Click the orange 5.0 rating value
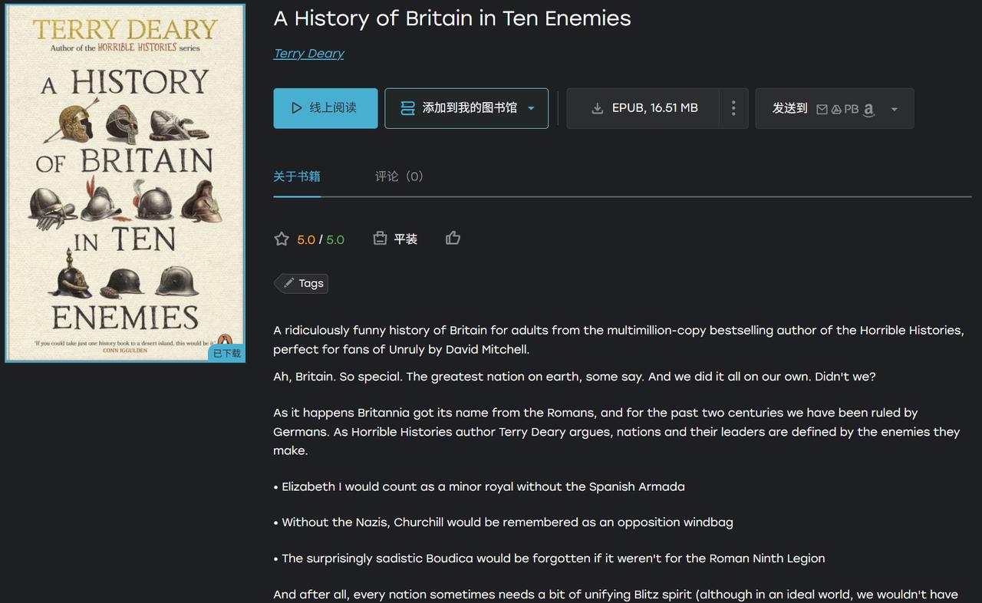 [306, 239]
